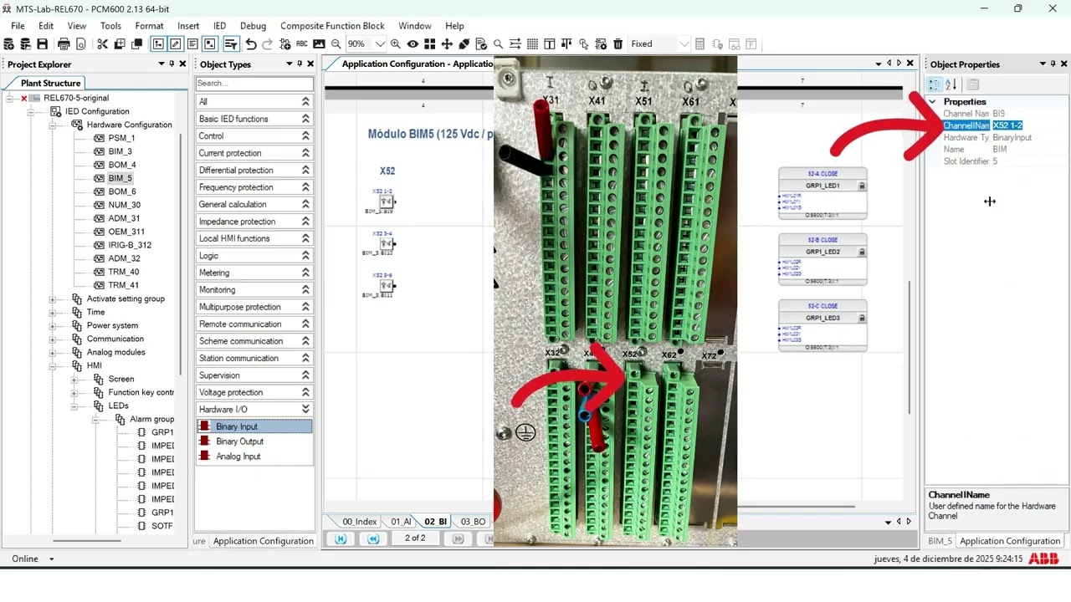
Task: Open the 90% zoom level dropdown
Action: tap(380, 44)
